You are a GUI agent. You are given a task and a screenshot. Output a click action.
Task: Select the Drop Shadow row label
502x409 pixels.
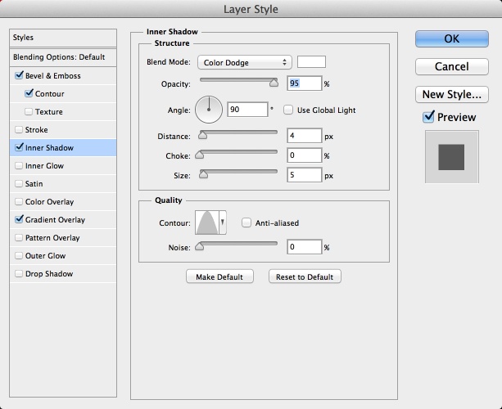click(x=49, y=274)
